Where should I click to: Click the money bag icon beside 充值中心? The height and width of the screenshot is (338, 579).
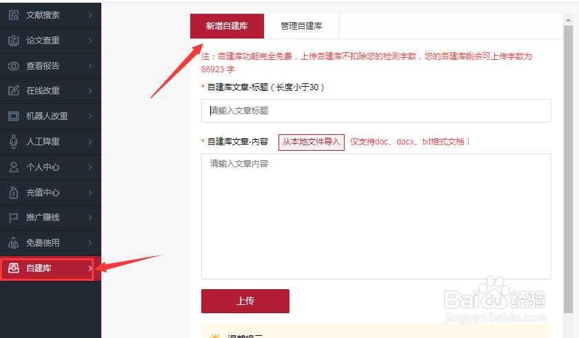14,193
